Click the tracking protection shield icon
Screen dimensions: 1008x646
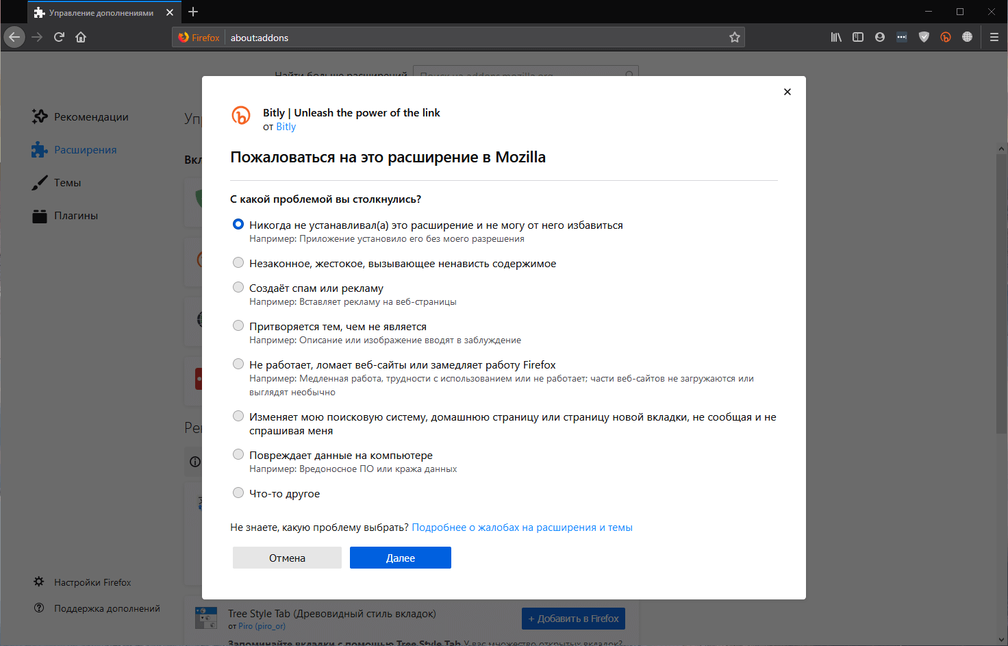923,37
